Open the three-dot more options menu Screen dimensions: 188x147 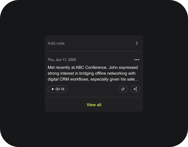(137, 60)
